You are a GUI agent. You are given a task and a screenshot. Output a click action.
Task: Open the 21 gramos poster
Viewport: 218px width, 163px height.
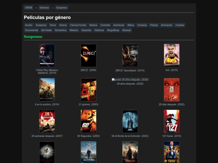click(88, 90)
